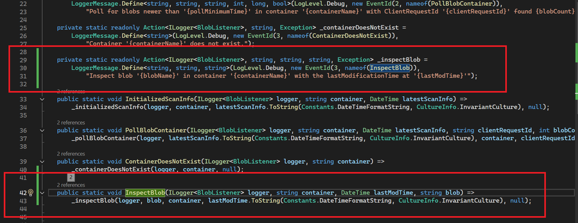Click the vertical scrollbar on the right edge
The image size is (578, 223).
(x=576, y=111)
